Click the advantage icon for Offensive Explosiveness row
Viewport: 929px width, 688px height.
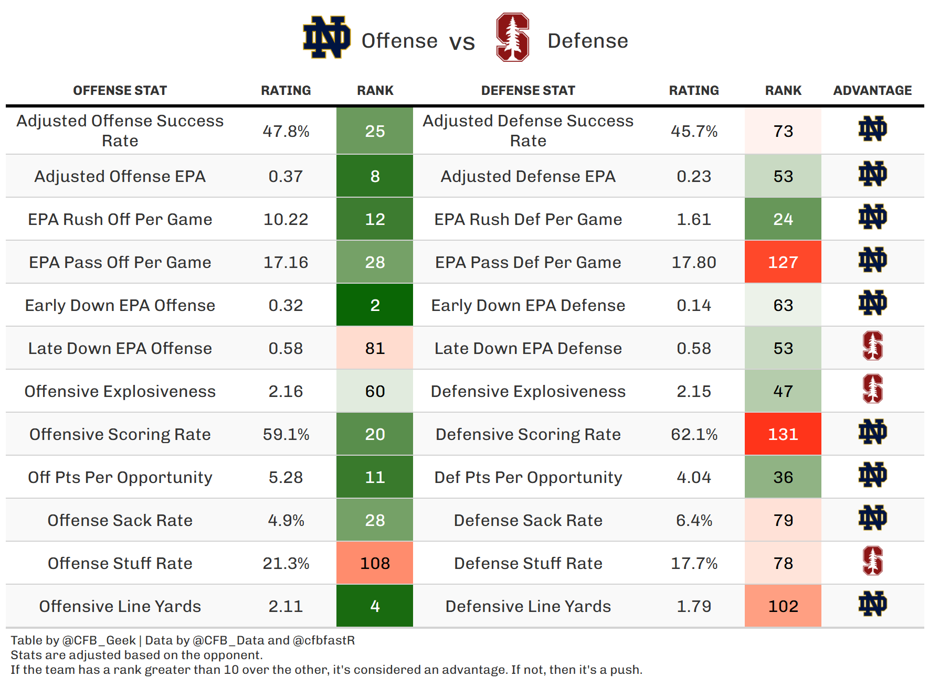click(x=872, y=389)
